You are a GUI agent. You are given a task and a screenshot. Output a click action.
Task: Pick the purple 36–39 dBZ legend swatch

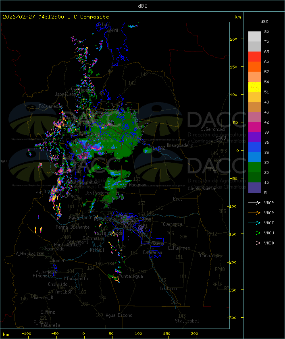pos(254,137)
